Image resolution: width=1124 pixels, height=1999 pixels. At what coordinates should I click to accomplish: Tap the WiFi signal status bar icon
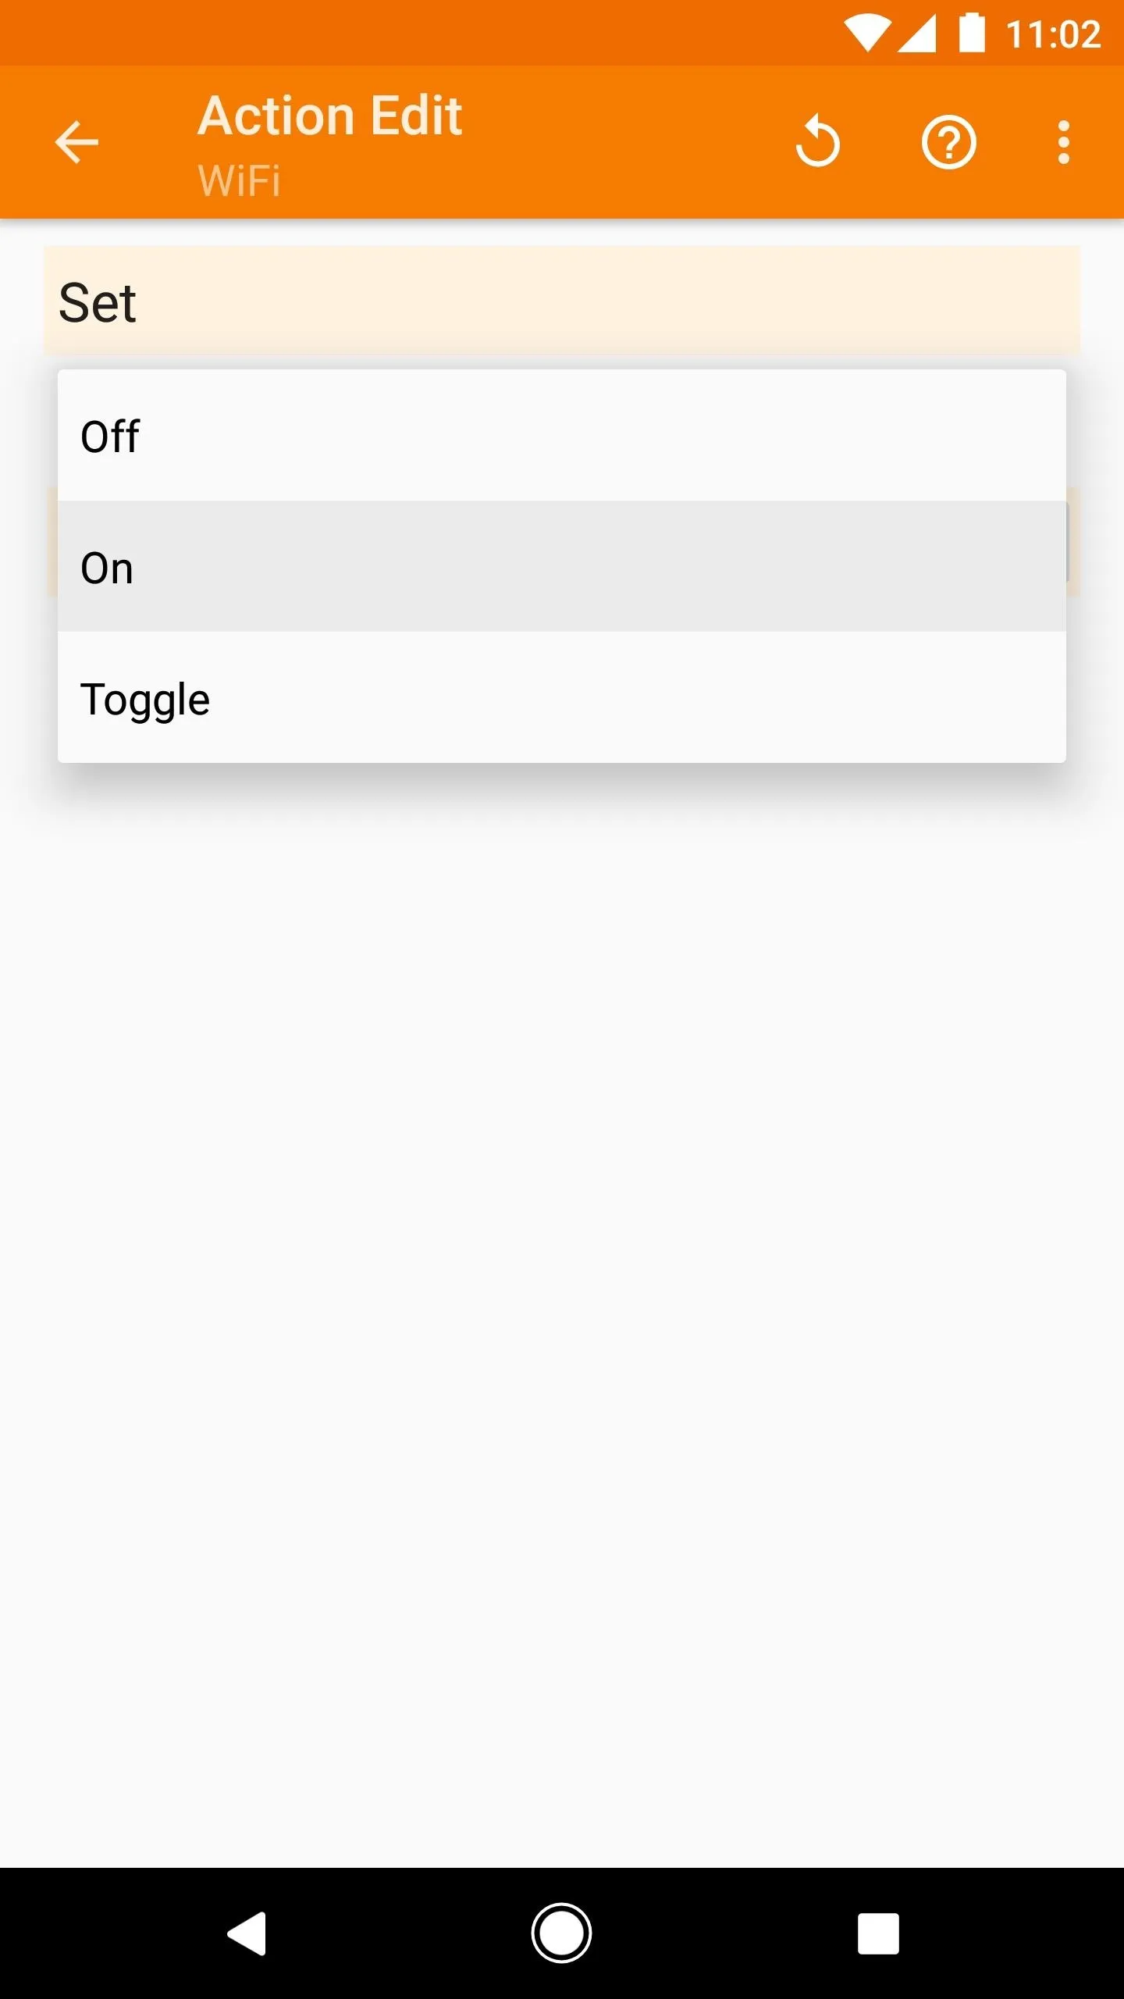[867, 34]
